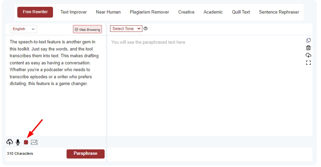321x167 pixels.
Task: Stop recording with the red square
Action: [x=26, y=142]
